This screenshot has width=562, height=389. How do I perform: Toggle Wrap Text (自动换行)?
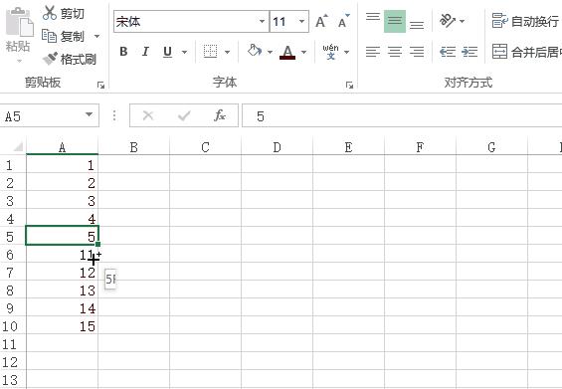(525, 21)
